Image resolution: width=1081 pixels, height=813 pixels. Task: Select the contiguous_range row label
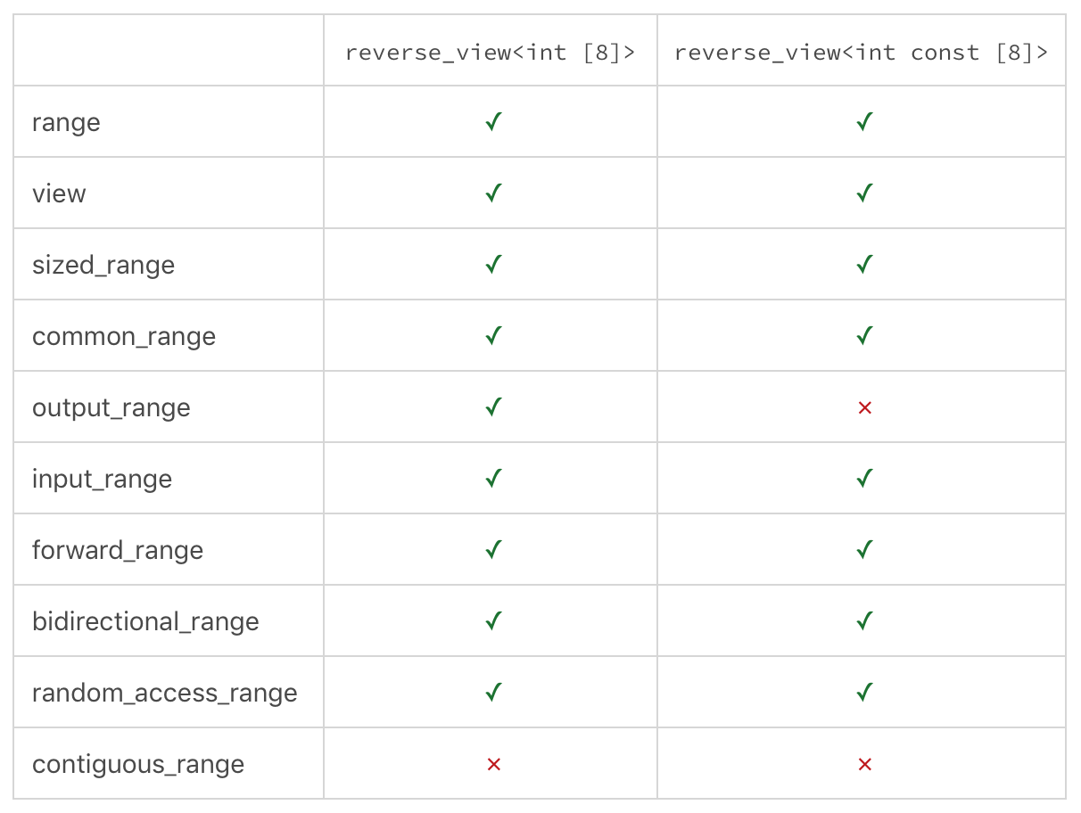(x=138, y=765)
